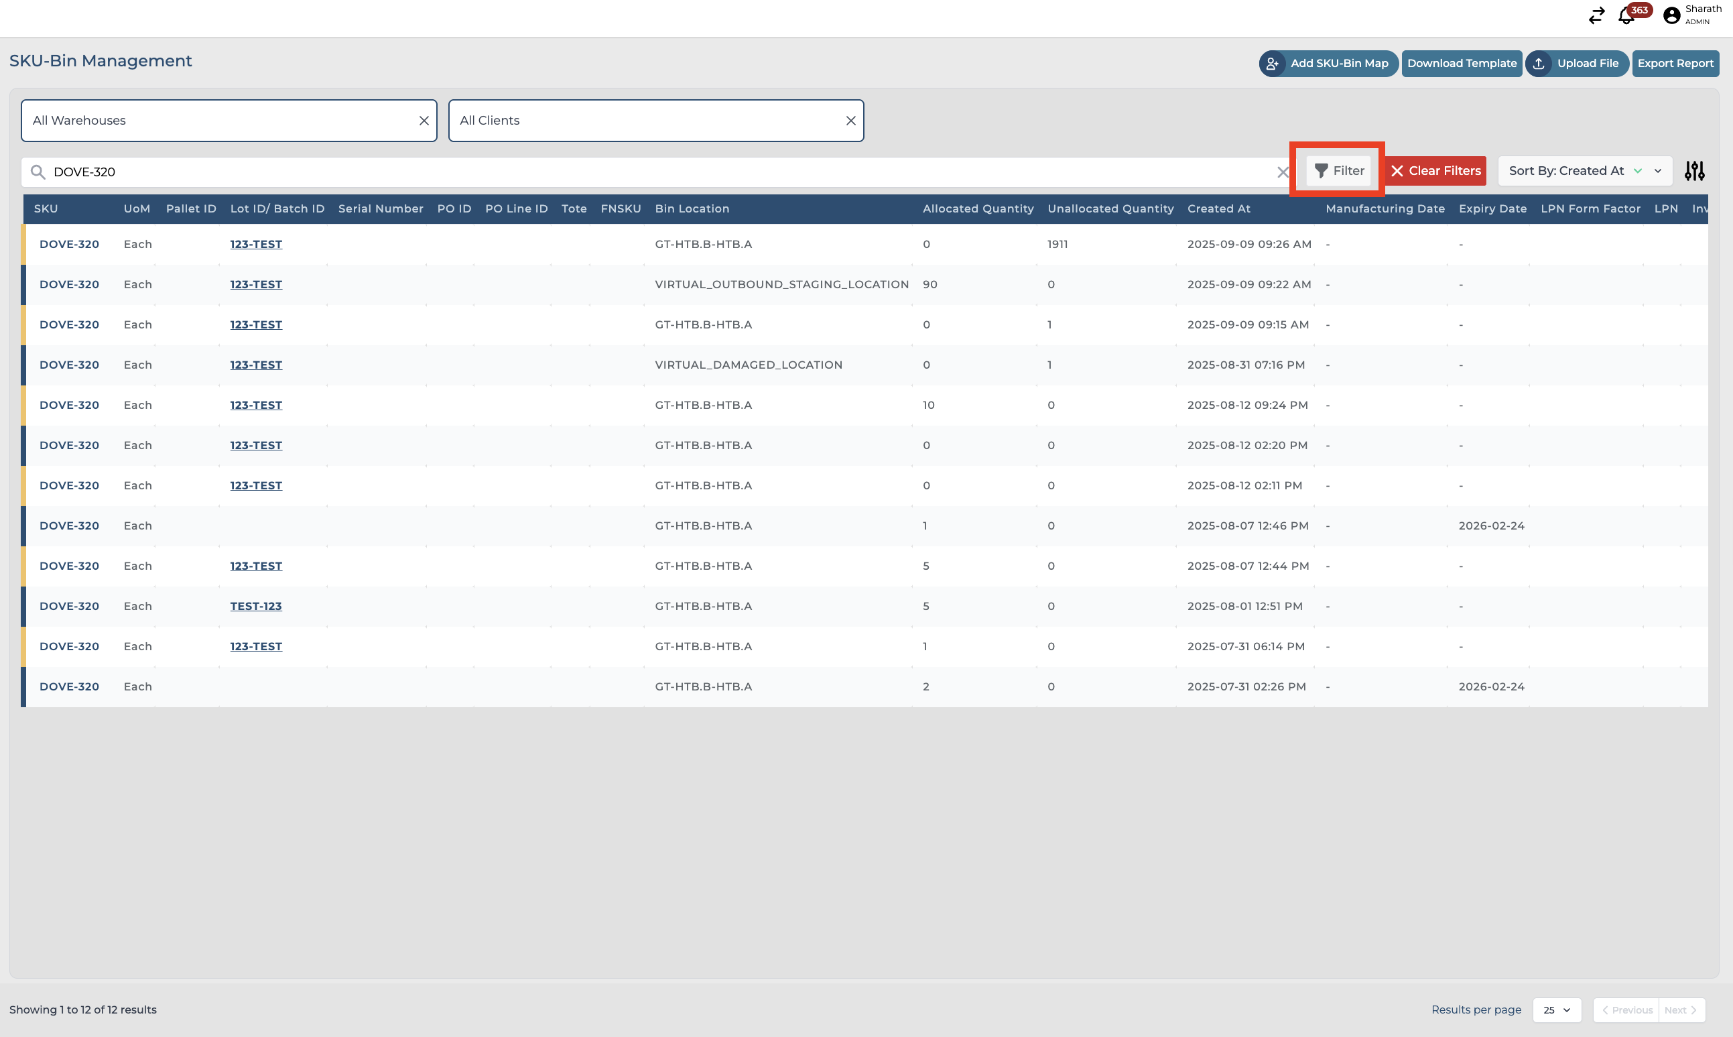Click the search magnifier icon
Screen dimensions: 1733x1037
pos(38,172)
